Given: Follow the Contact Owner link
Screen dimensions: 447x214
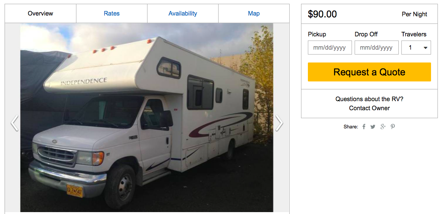Looking at the screenshot, I should tap(369, 108).
